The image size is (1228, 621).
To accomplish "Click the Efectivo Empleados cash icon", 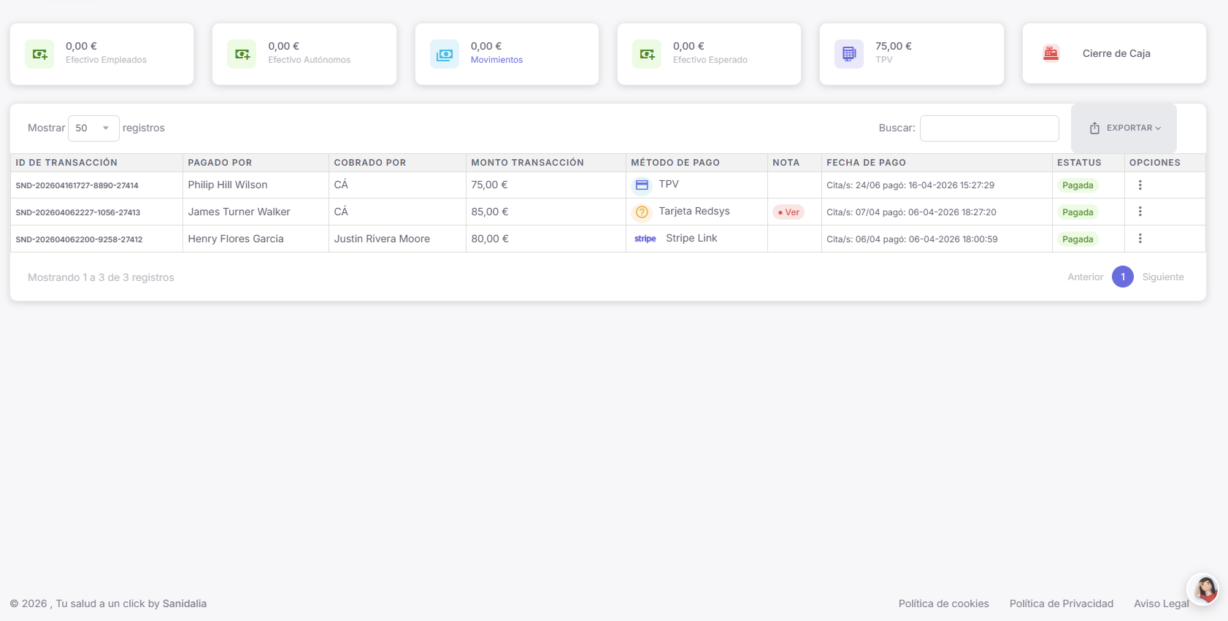I will coord(39,54).
